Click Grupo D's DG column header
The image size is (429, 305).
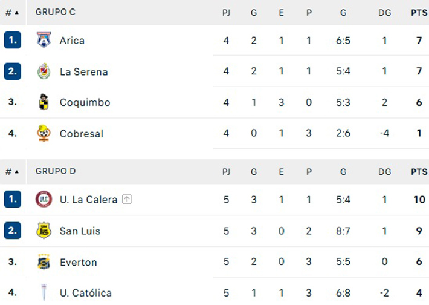(x=384, y=172)
